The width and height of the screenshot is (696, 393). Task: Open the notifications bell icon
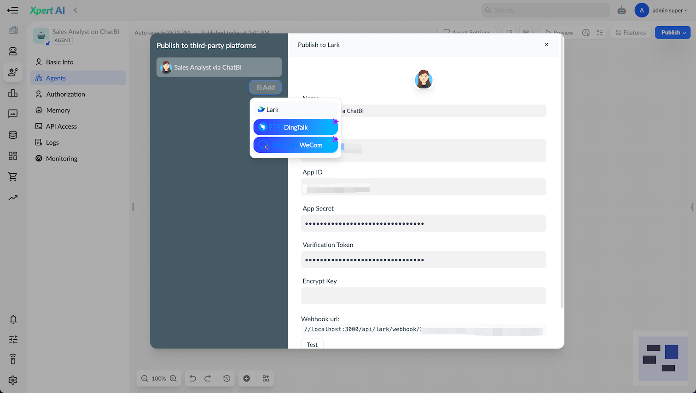tap(13, 319)
